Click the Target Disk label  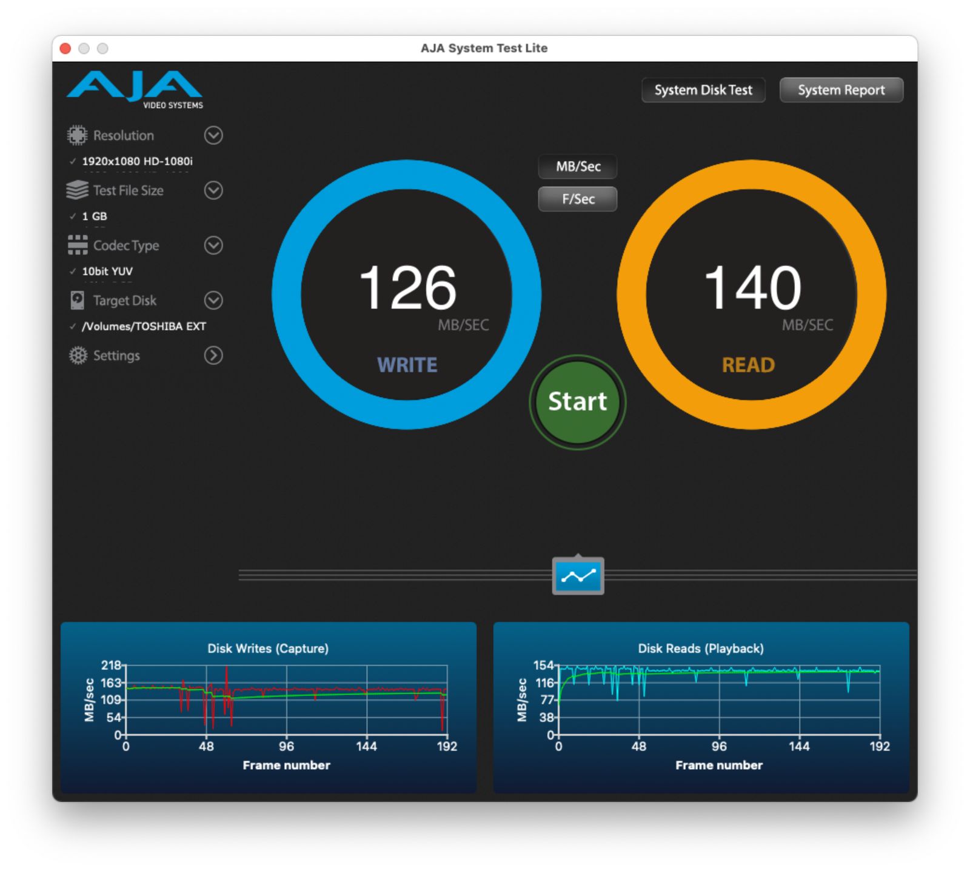[x=125, y=301]
